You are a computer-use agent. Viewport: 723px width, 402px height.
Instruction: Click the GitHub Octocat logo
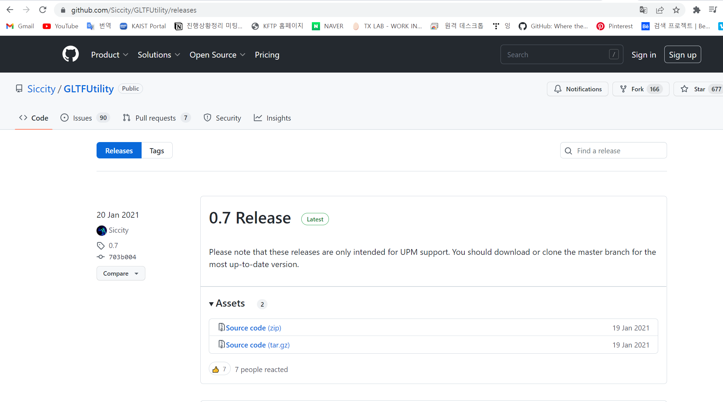coord(70,54)
